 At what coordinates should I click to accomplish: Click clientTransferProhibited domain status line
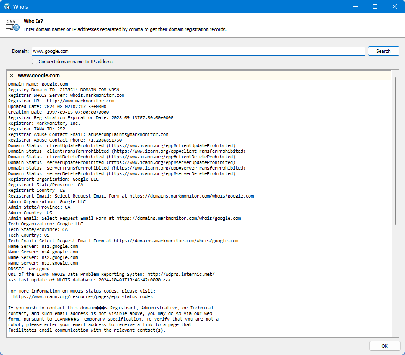click(x=127, y=151)
